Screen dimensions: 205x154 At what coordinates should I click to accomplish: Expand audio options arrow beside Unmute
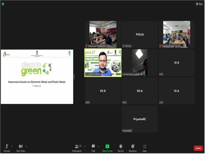(x=11, y=146)
